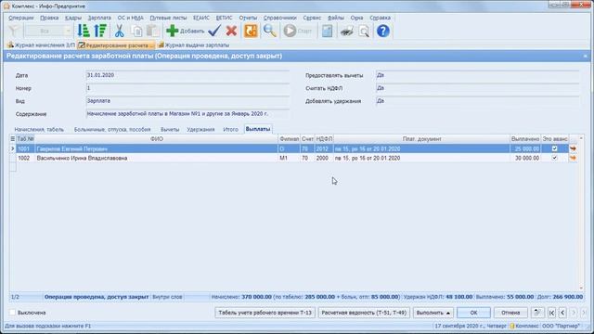Click the 30 000.00 paid amount cell
This screenshot has width=594, height=334.
pyautogui.click(x=525, y=158)
